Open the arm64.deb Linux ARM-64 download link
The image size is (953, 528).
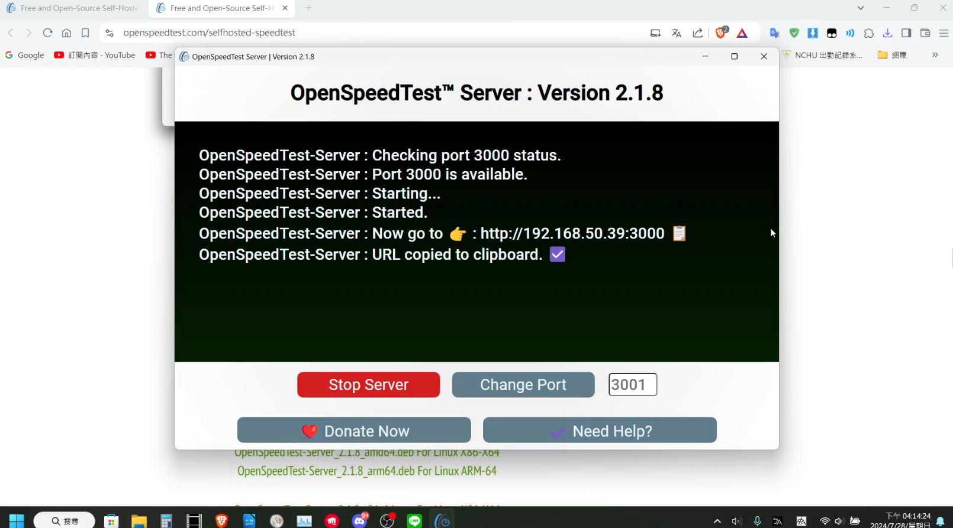[367, 471]
